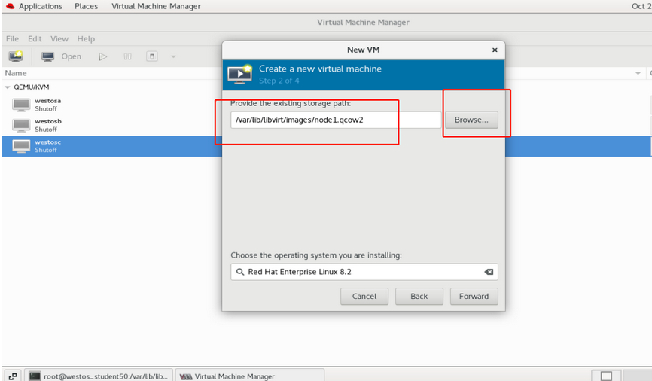Open the shutdown options dropdown arrow

tap(173, 56)
